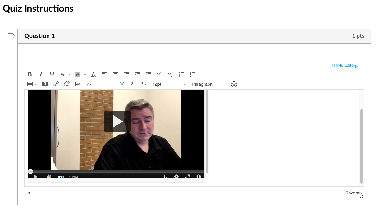Mute the video volume
The width and height of the screenshot is (385, 218).
pyautogui.click(x=49, y=176)
